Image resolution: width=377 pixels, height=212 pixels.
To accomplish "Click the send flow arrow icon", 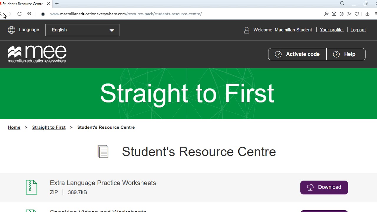I will (349, 14).
